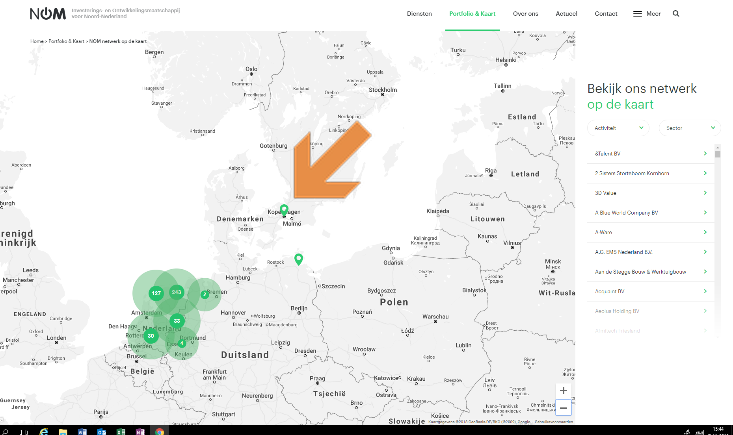Open Windows taskbar search icon

point(6,432)
